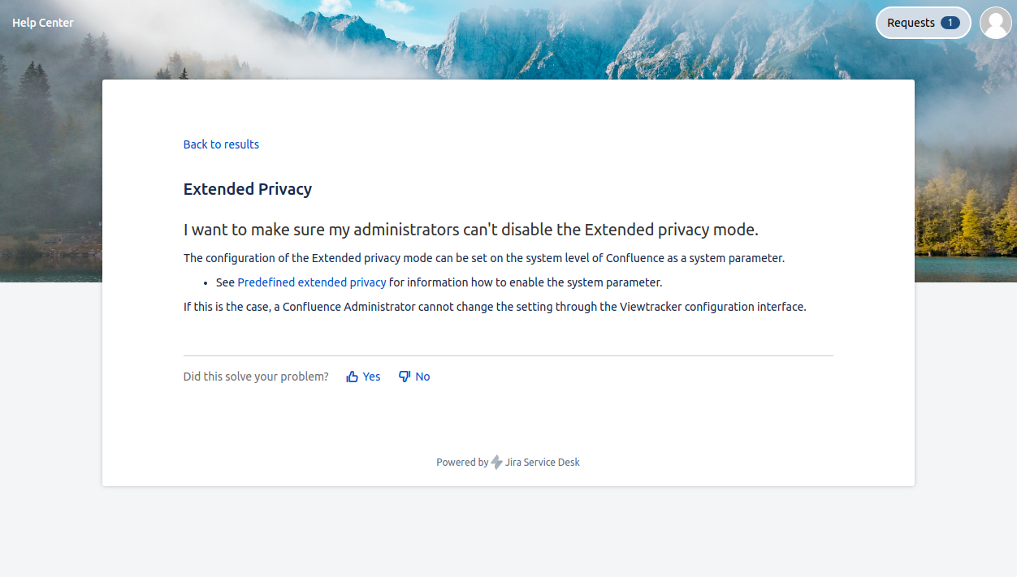Click the Extended Privacy article title
The image size is (1017, 577).
click(248, 189)
